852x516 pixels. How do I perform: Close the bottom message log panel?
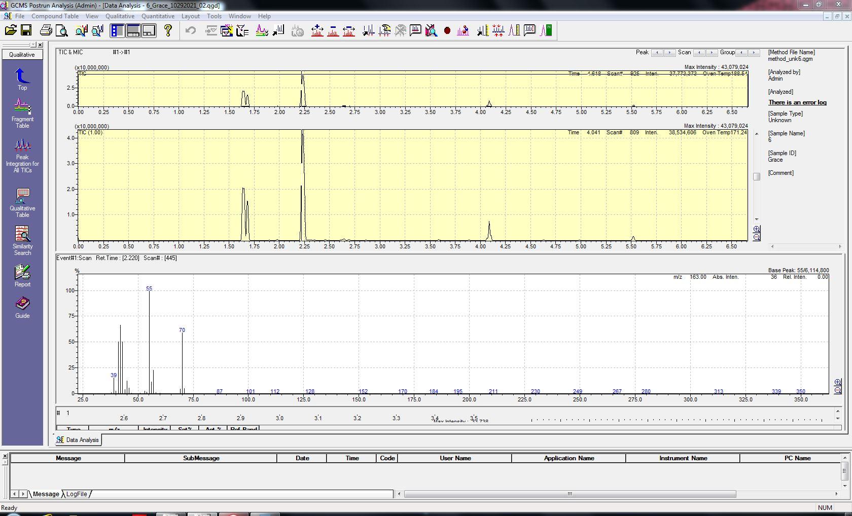click(5, 456)
